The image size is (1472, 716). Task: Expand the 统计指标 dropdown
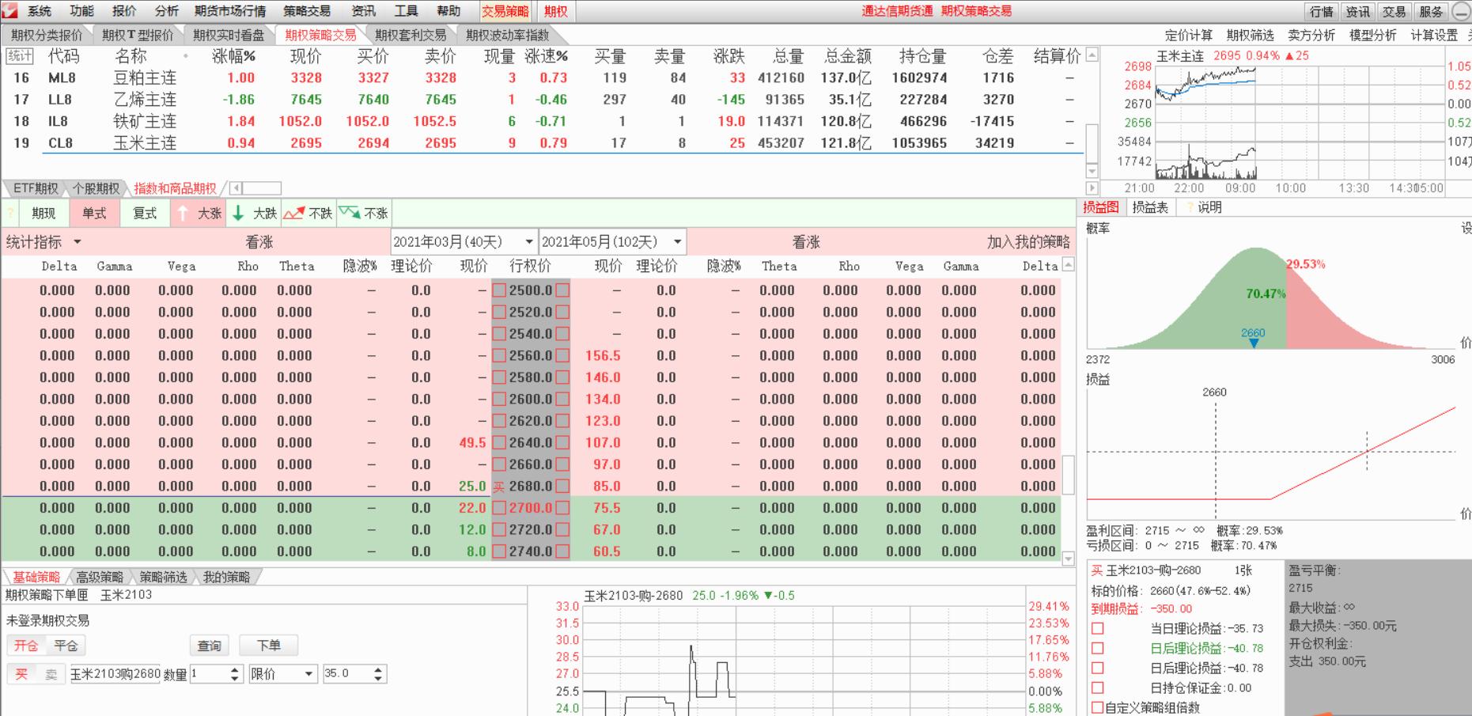coord(78,241)
